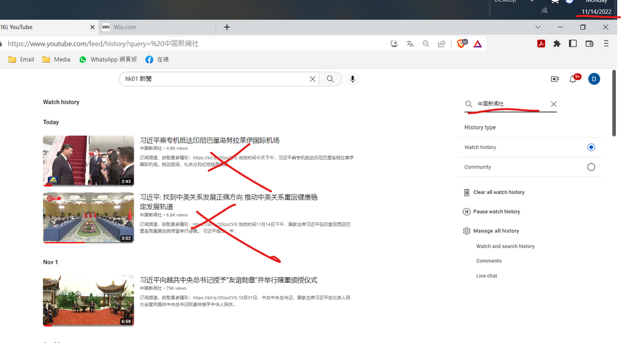Open Watch and search history link

506,247
